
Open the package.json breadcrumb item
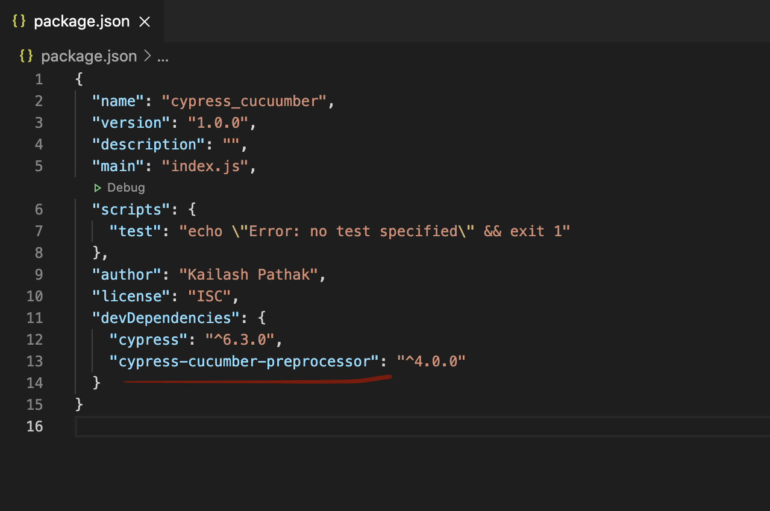point(89,57)
